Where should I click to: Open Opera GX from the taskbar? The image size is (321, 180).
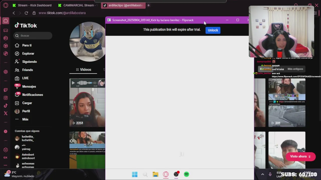[166, 174]
